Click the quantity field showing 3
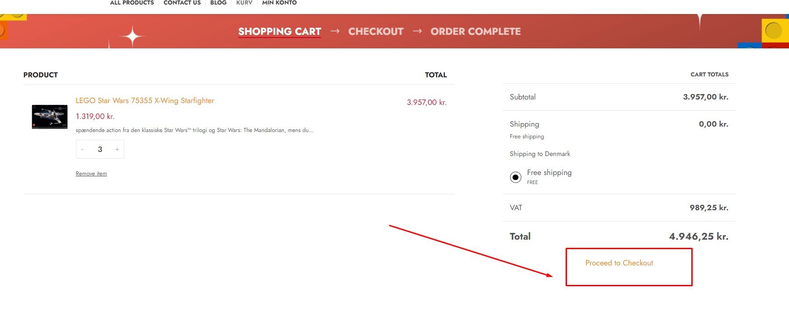Screen dimensions: 789x312 [x=100, y=149]
